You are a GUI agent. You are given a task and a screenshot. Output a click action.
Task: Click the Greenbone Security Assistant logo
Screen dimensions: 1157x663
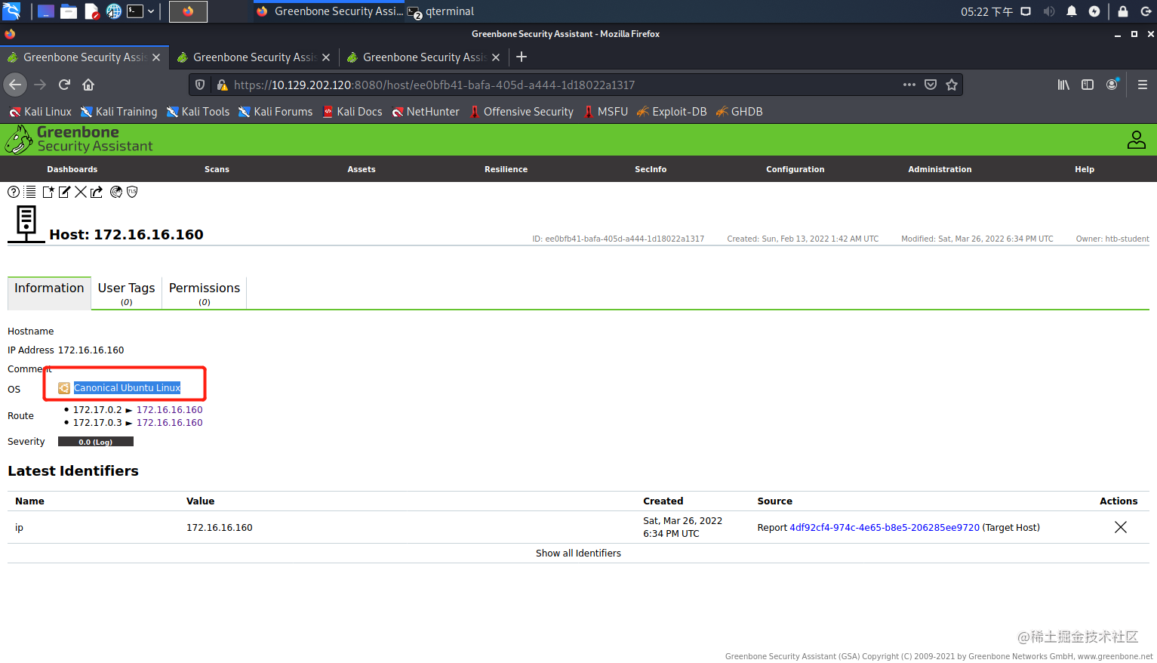pos(79,140)
